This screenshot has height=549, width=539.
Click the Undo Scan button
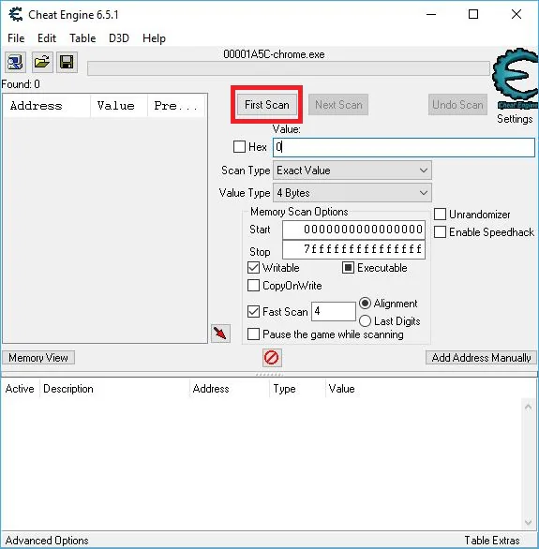(457, 104)
